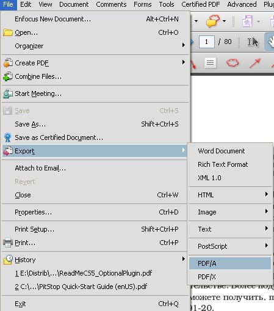Open the comment tool dropdown arrow
The height and width of the screenshot is (311, 274).
pos(225,21)
